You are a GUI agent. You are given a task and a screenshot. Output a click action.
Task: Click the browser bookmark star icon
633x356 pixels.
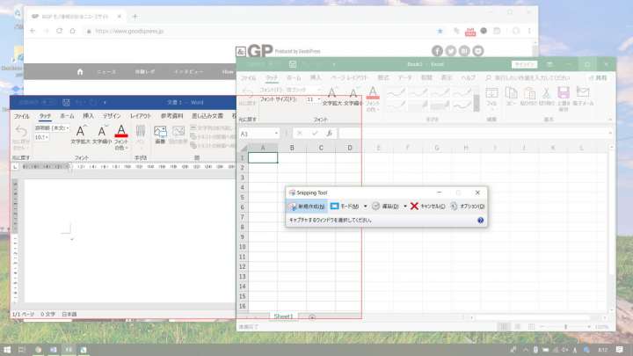coord(440,31)
